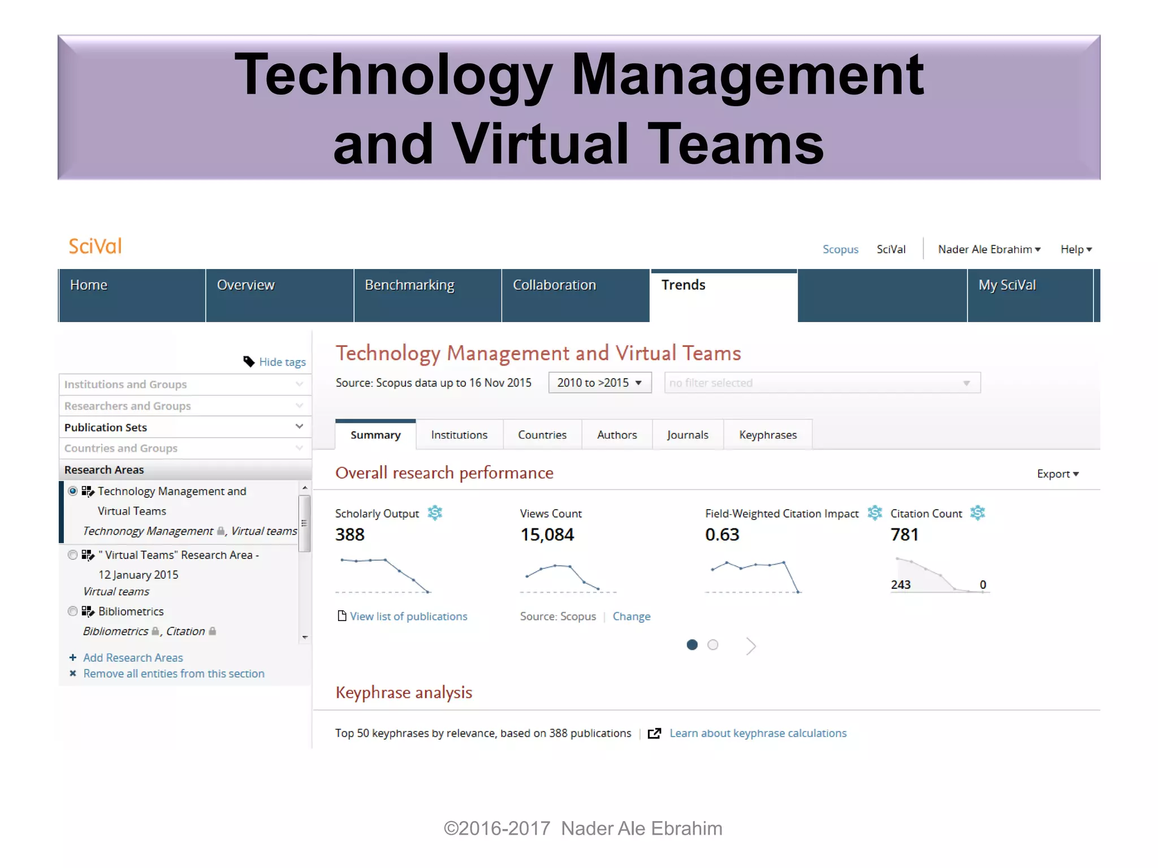Click the research area icon for Bibliometrics
1158x868 pixels.
pos(88,611)
